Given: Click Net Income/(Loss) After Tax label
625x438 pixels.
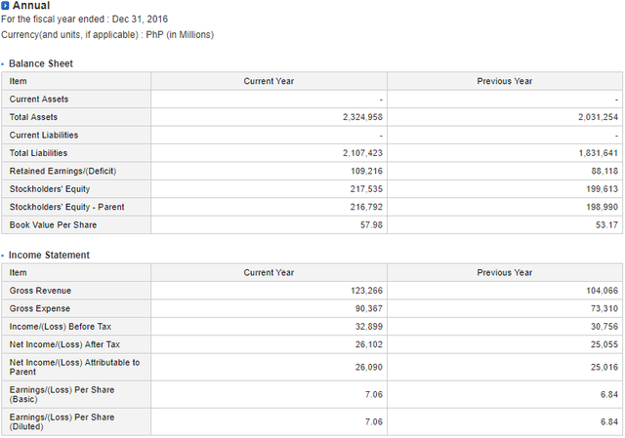Looking at the screenshot, I should 64,344.
